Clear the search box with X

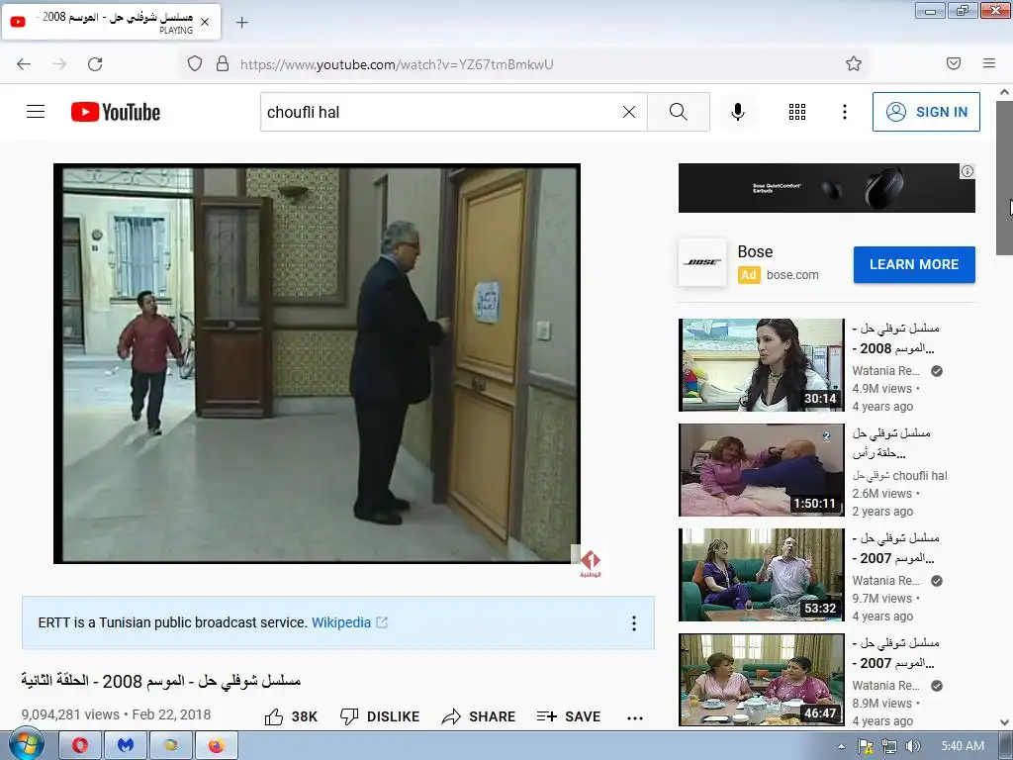coord(629,112)
